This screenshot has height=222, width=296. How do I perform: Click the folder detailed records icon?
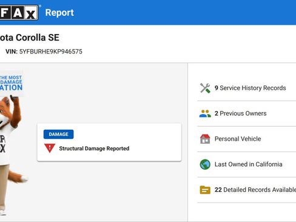coord(205,190)
